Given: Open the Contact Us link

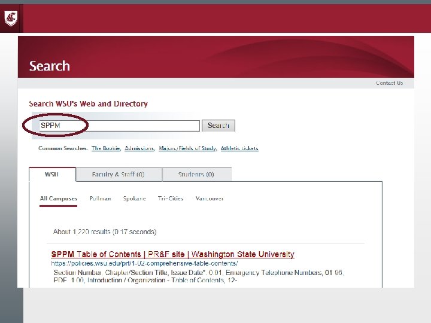Looking at the screenshot, I should coord(389,83).
